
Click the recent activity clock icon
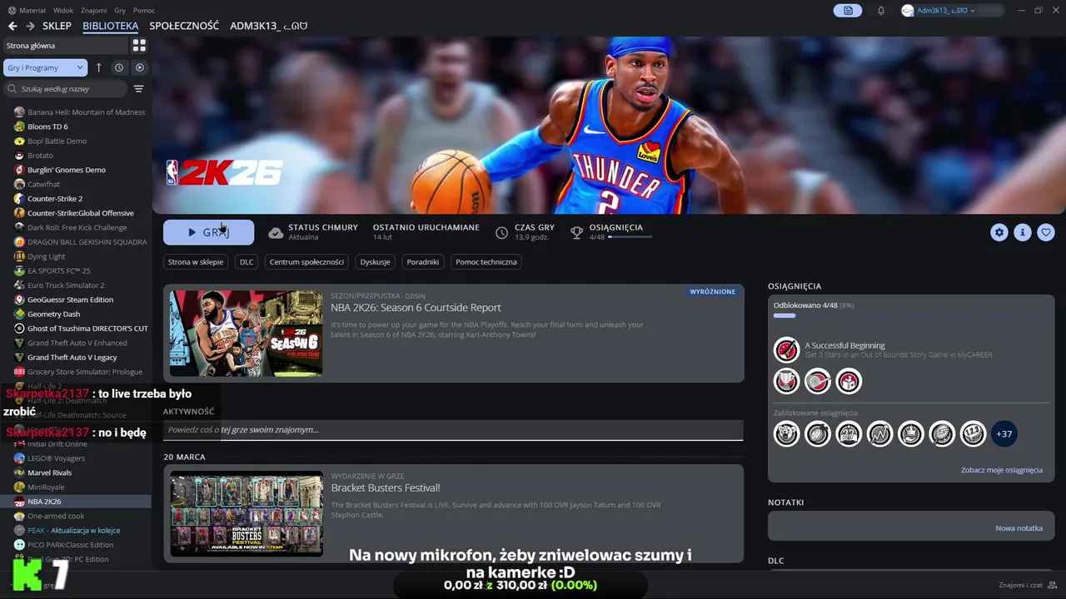click(119, 68)
